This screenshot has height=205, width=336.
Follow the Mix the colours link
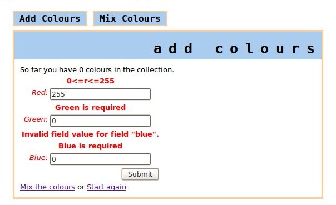click(x=47, y=187)
